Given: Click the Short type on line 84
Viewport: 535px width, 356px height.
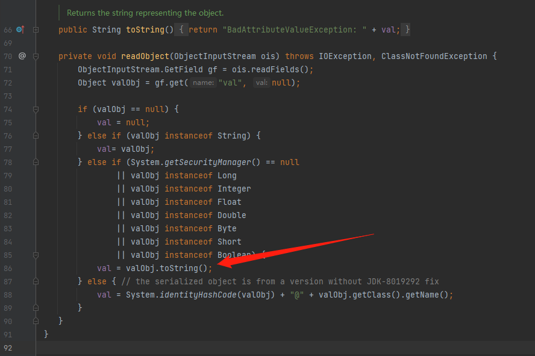Looking at the screenshot, I should click(x=230, y=242).
